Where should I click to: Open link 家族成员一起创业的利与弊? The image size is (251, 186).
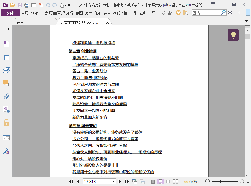click(x=96, y=58)
